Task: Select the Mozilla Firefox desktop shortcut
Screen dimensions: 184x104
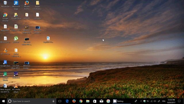Action: coord(27,5)
